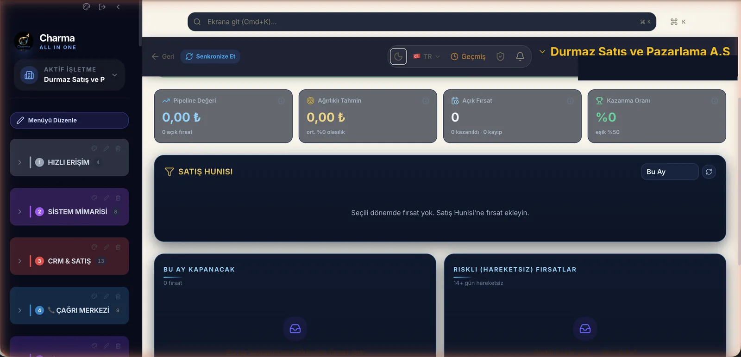Expand the ÇAĞRI MERKEZİ menu group

[19, 310]
